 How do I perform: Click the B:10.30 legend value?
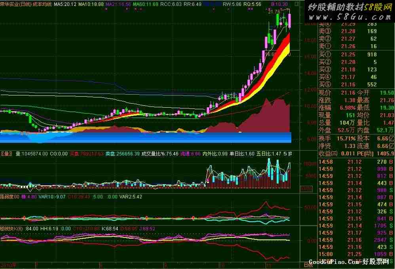coord(279,4)
